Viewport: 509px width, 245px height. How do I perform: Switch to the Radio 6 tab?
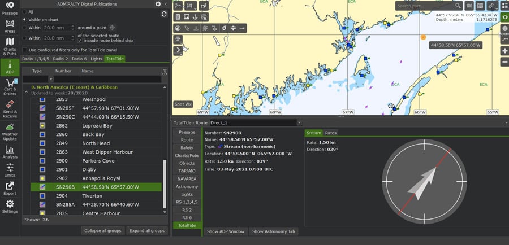coord(80,59)
